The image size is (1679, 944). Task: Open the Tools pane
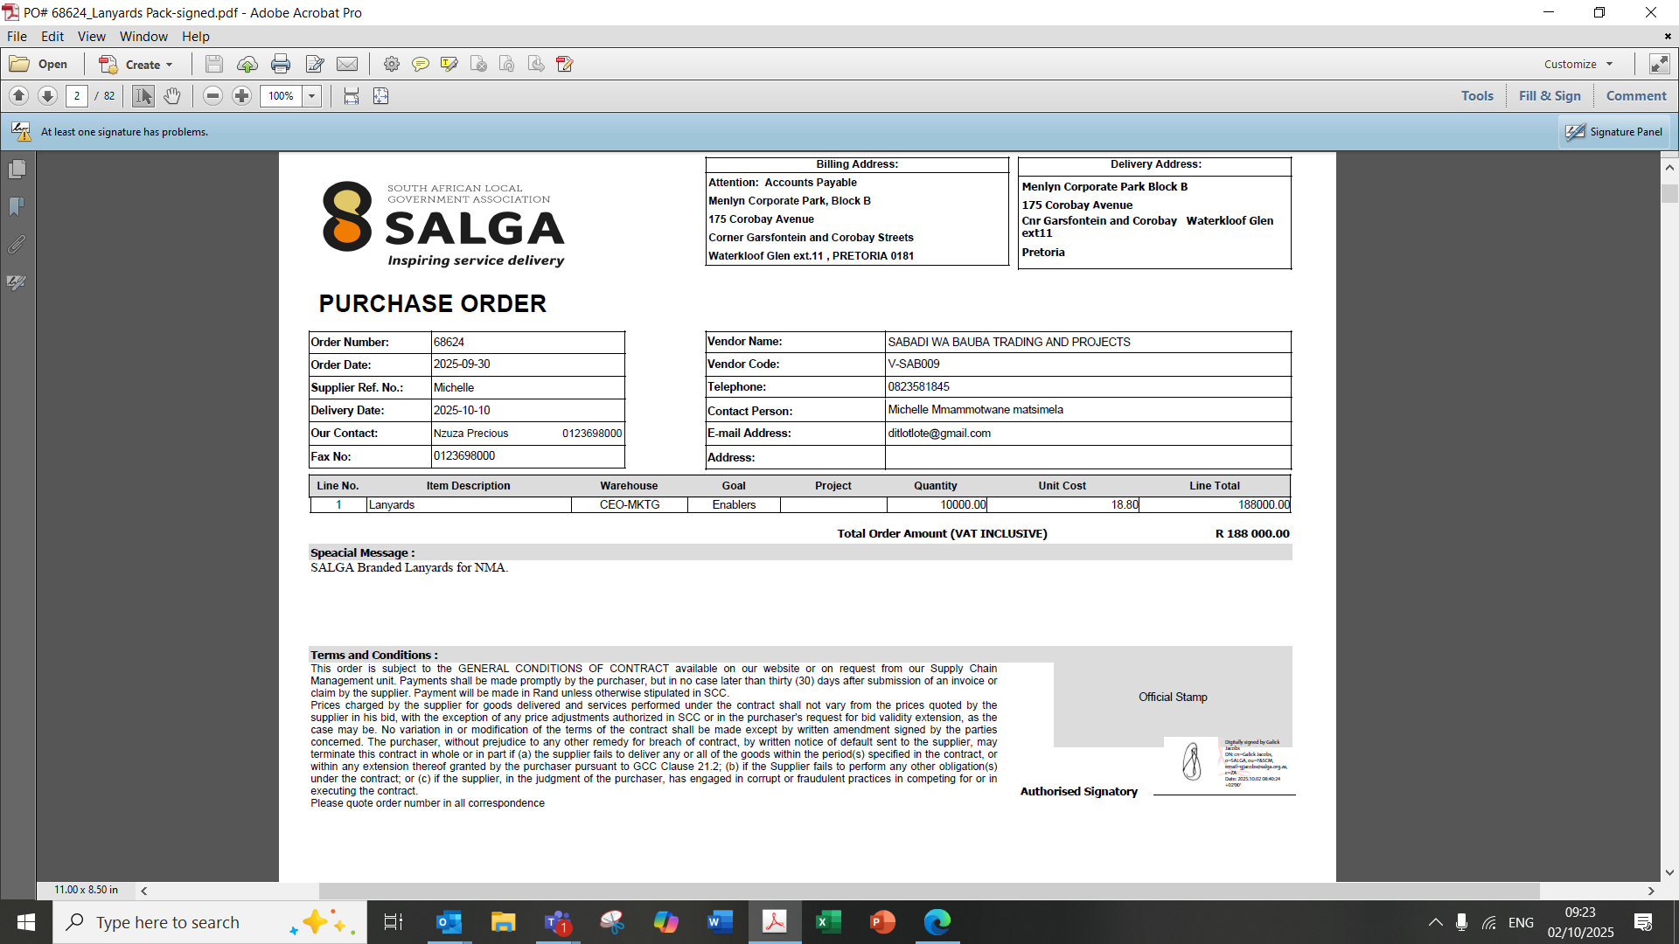pyautogui.click(x=1477, y=96)
